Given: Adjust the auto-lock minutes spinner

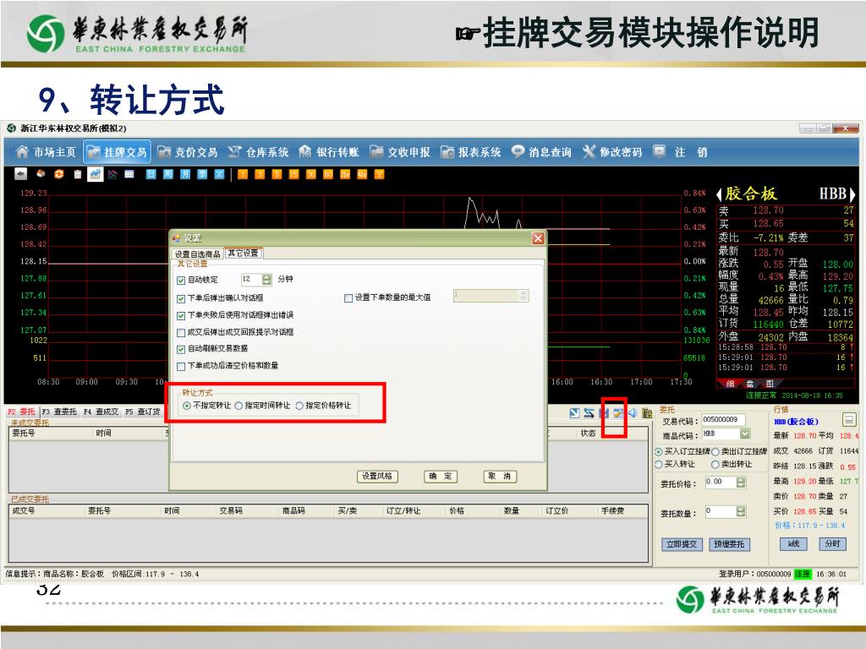Looking at the screenshot, I should [x=266, y=280].
